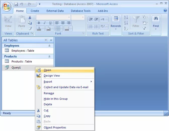The image size is (169, 131).
Task: Choose Collect and Update Data via E-mail
Action: coord(65,87)
